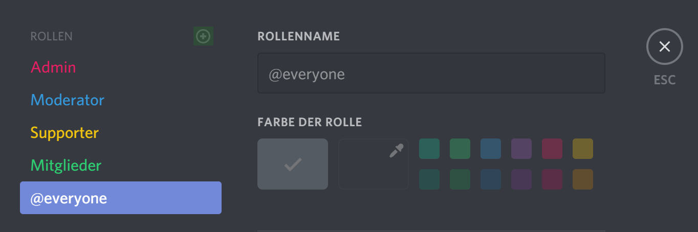
Task: Add a new role with plus icon
Action: coord(203,36)
